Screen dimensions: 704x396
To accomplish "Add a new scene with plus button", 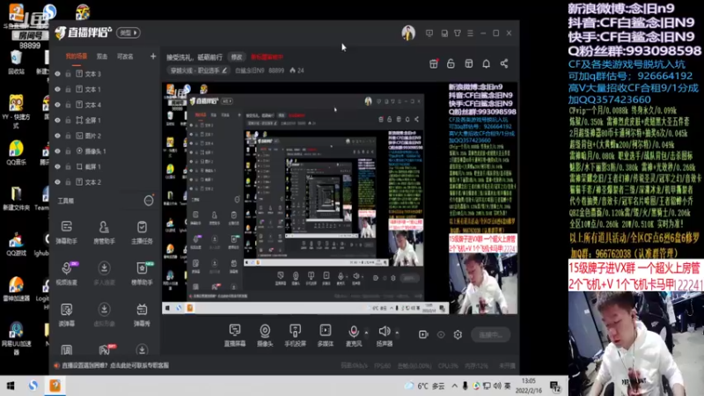I will [153, 56].
